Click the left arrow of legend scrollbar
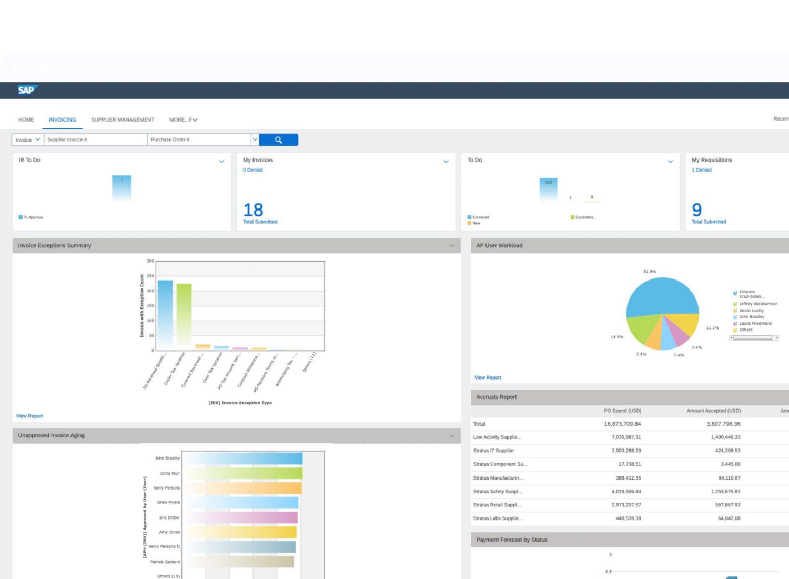The width and height of the screenshot is (789, 579). click(x=731, y=338)
